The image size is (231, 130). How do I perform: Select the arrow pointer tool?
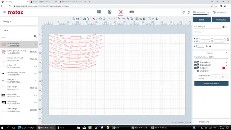(x=93, y=19)
